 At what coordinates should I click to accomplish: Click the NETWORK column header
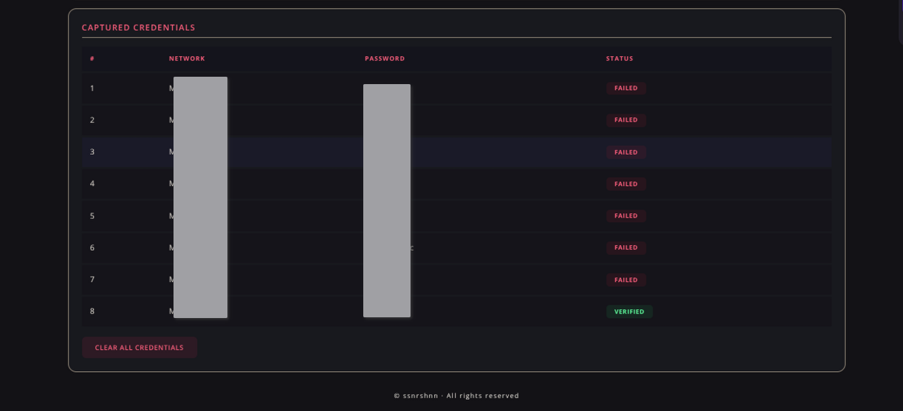tap(187, 58)
